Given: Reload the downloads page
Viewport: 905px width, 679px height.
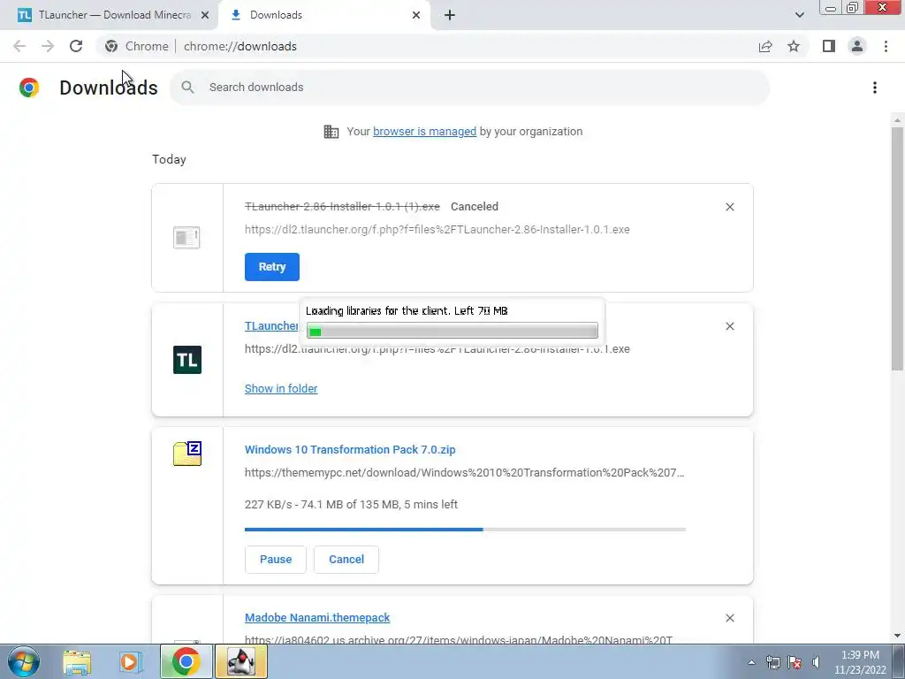Looking at the screenshot, I should 76,46.
